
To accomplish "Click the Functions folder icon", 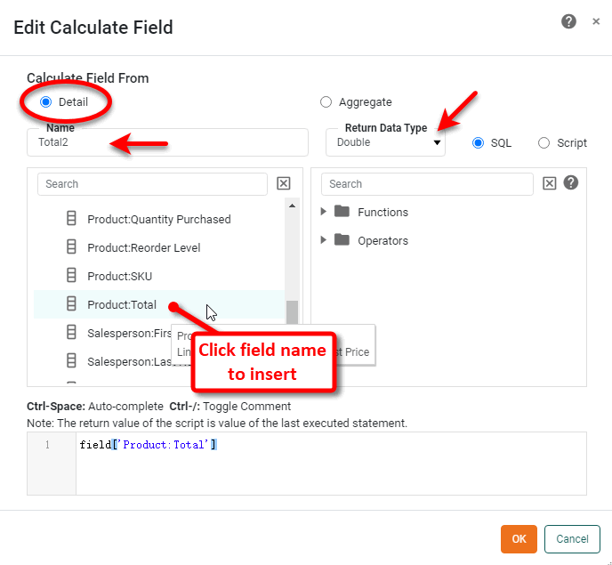I will (x=342, y=212).
